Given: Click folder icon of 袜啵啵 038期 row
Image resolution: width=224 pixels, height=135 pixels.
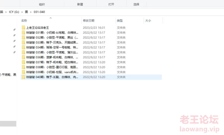Looking at the screenshot, I should [24, 67].
